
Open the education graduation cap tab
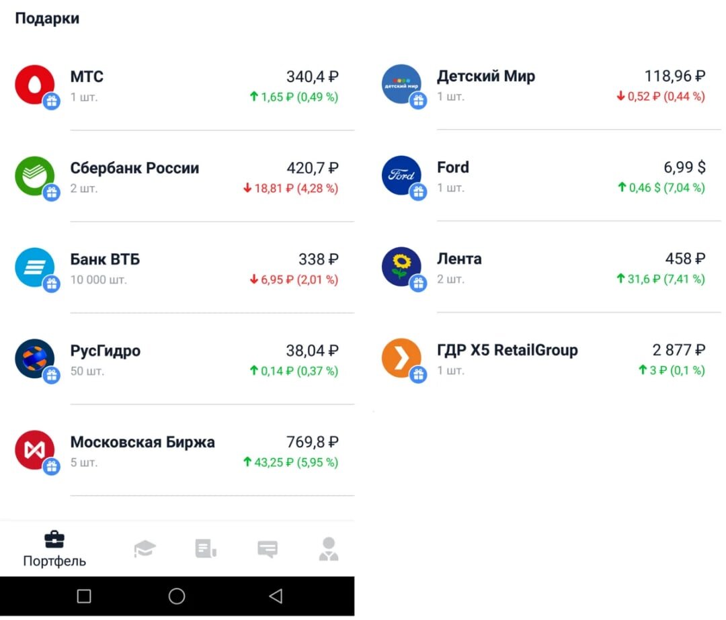click(x=144, y=549)
